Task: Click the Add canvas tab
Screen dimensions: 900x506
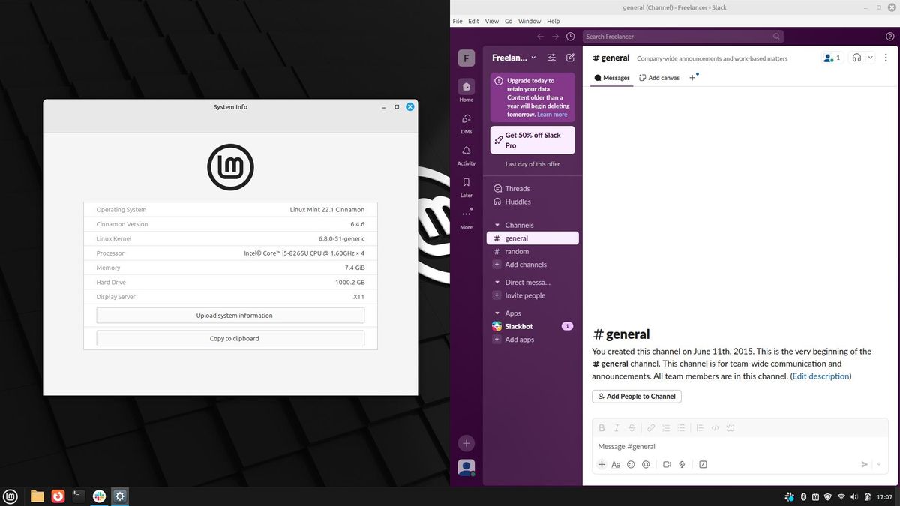Action: (659, 78)
